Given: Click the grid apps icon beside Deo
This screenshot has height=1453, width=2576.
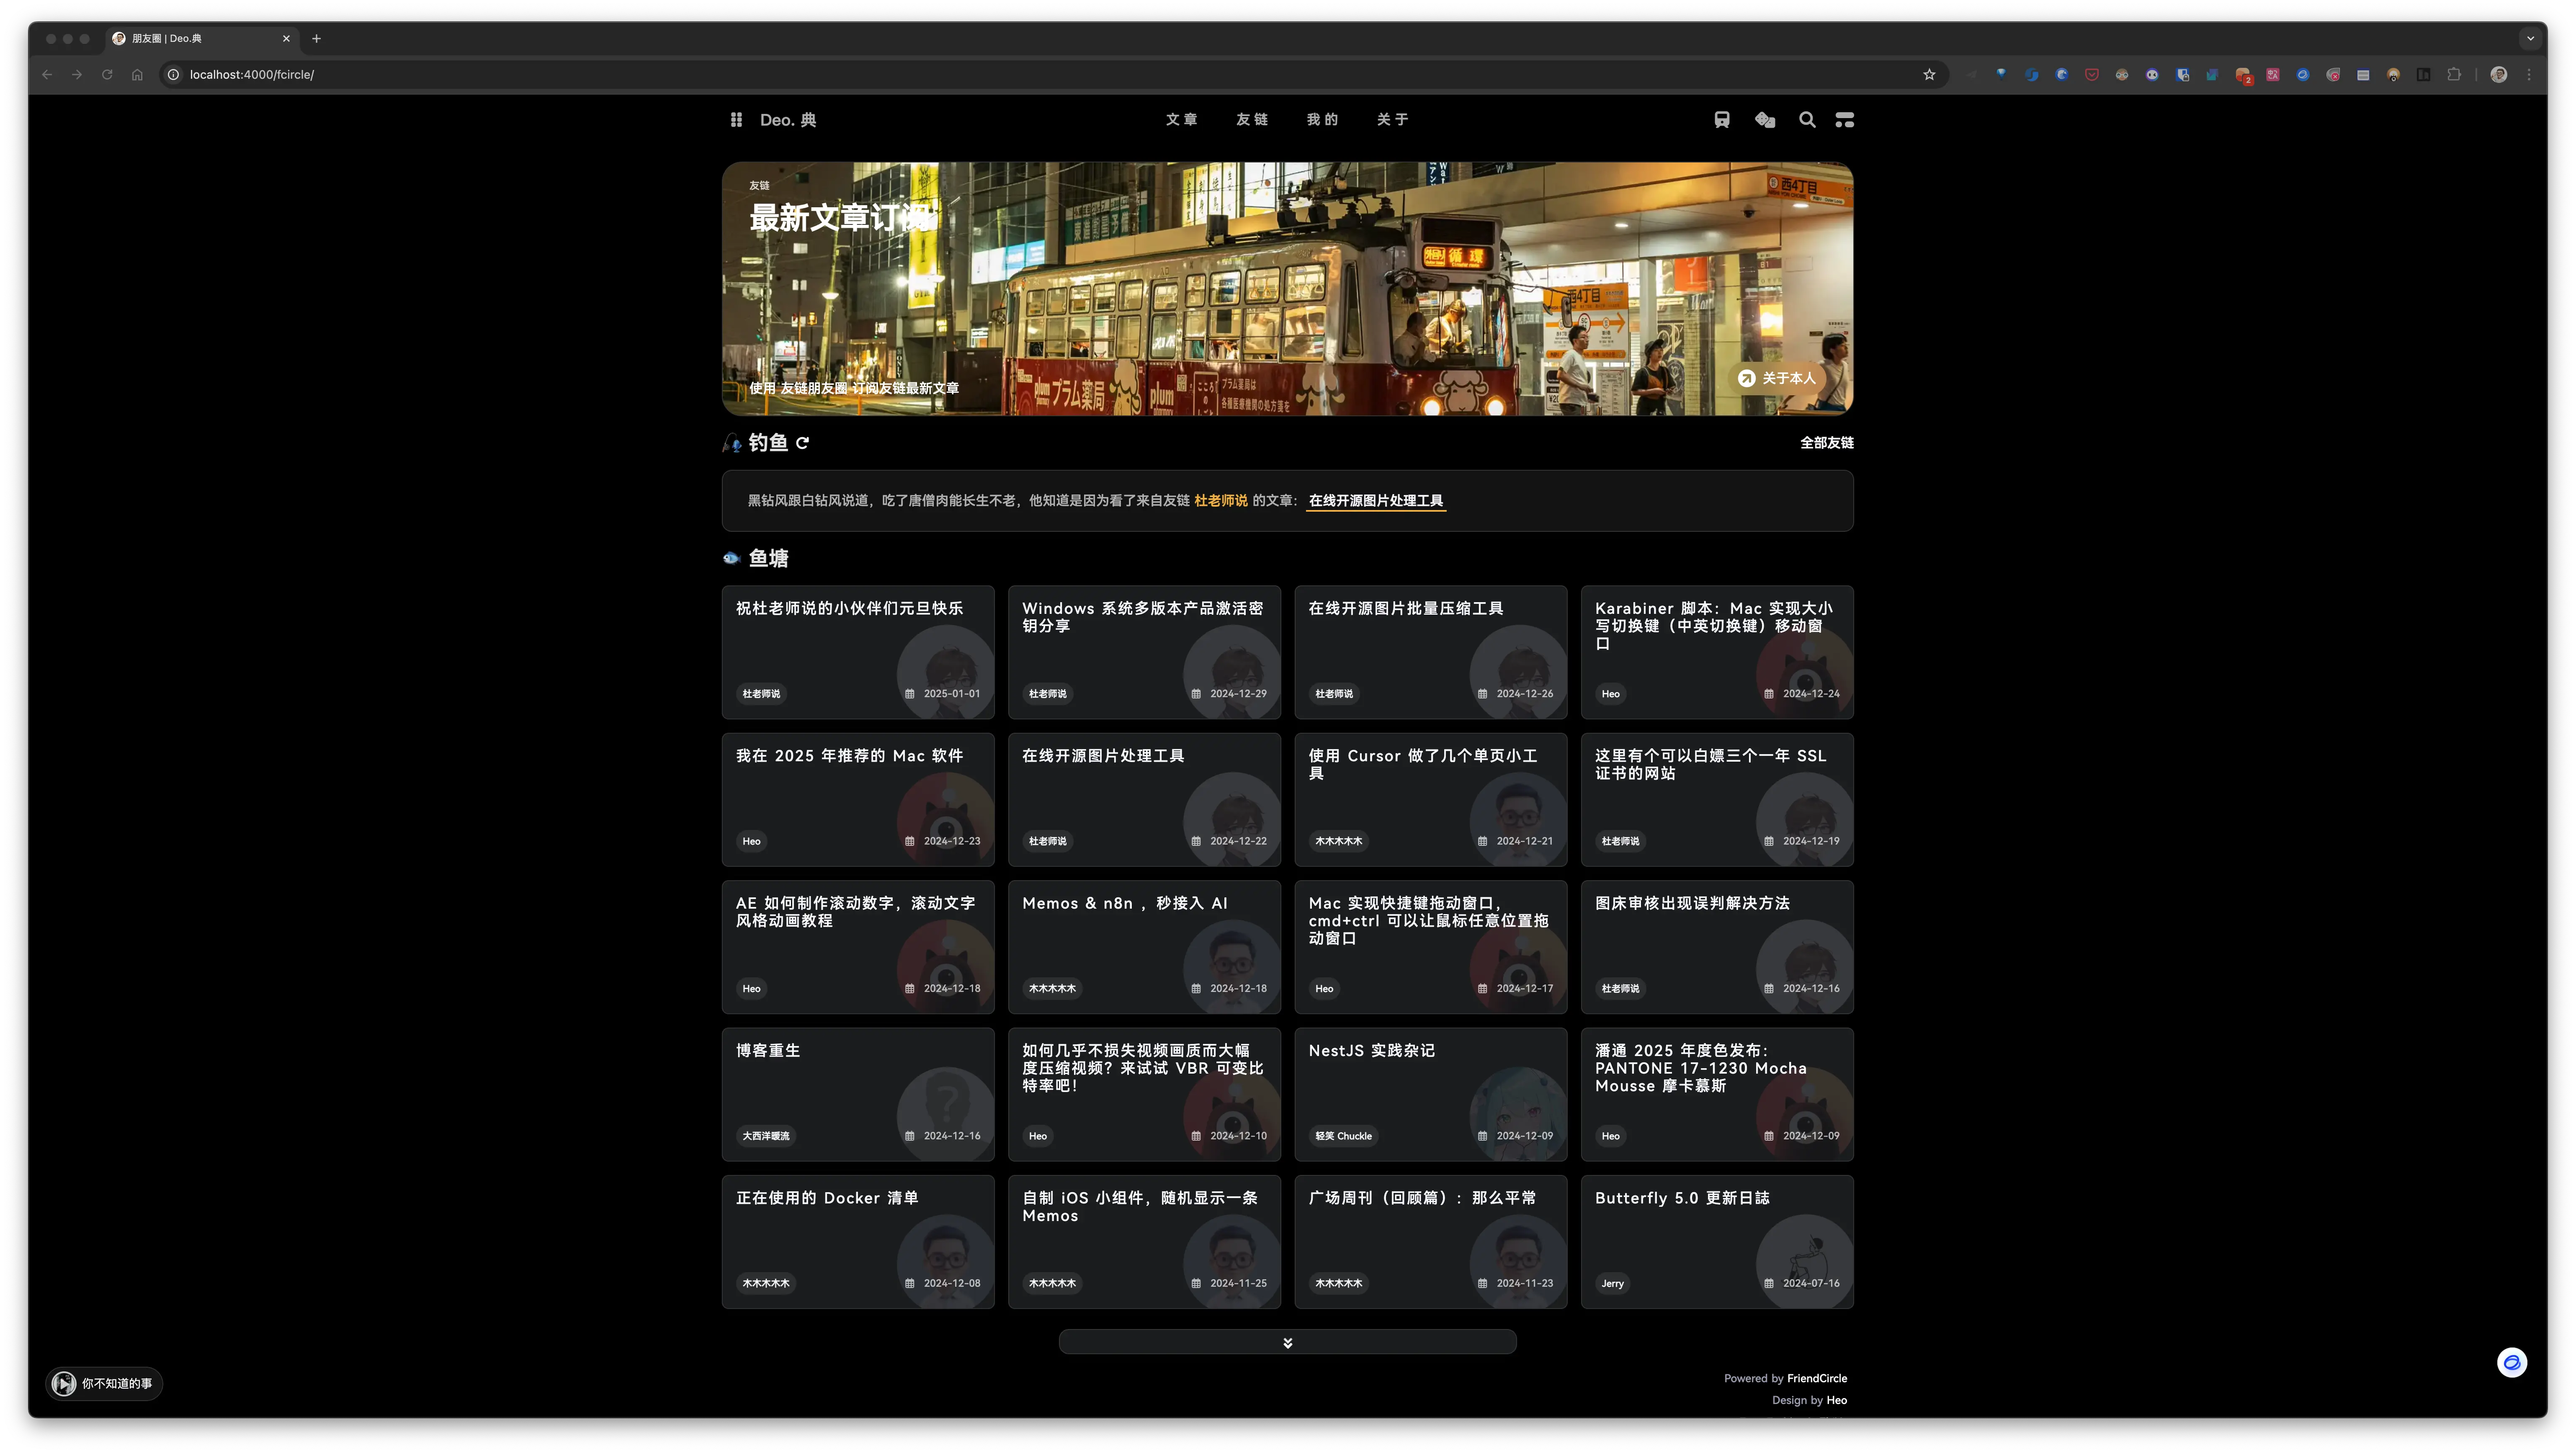Looking at the screenshot, I should [x=736, y=120].
